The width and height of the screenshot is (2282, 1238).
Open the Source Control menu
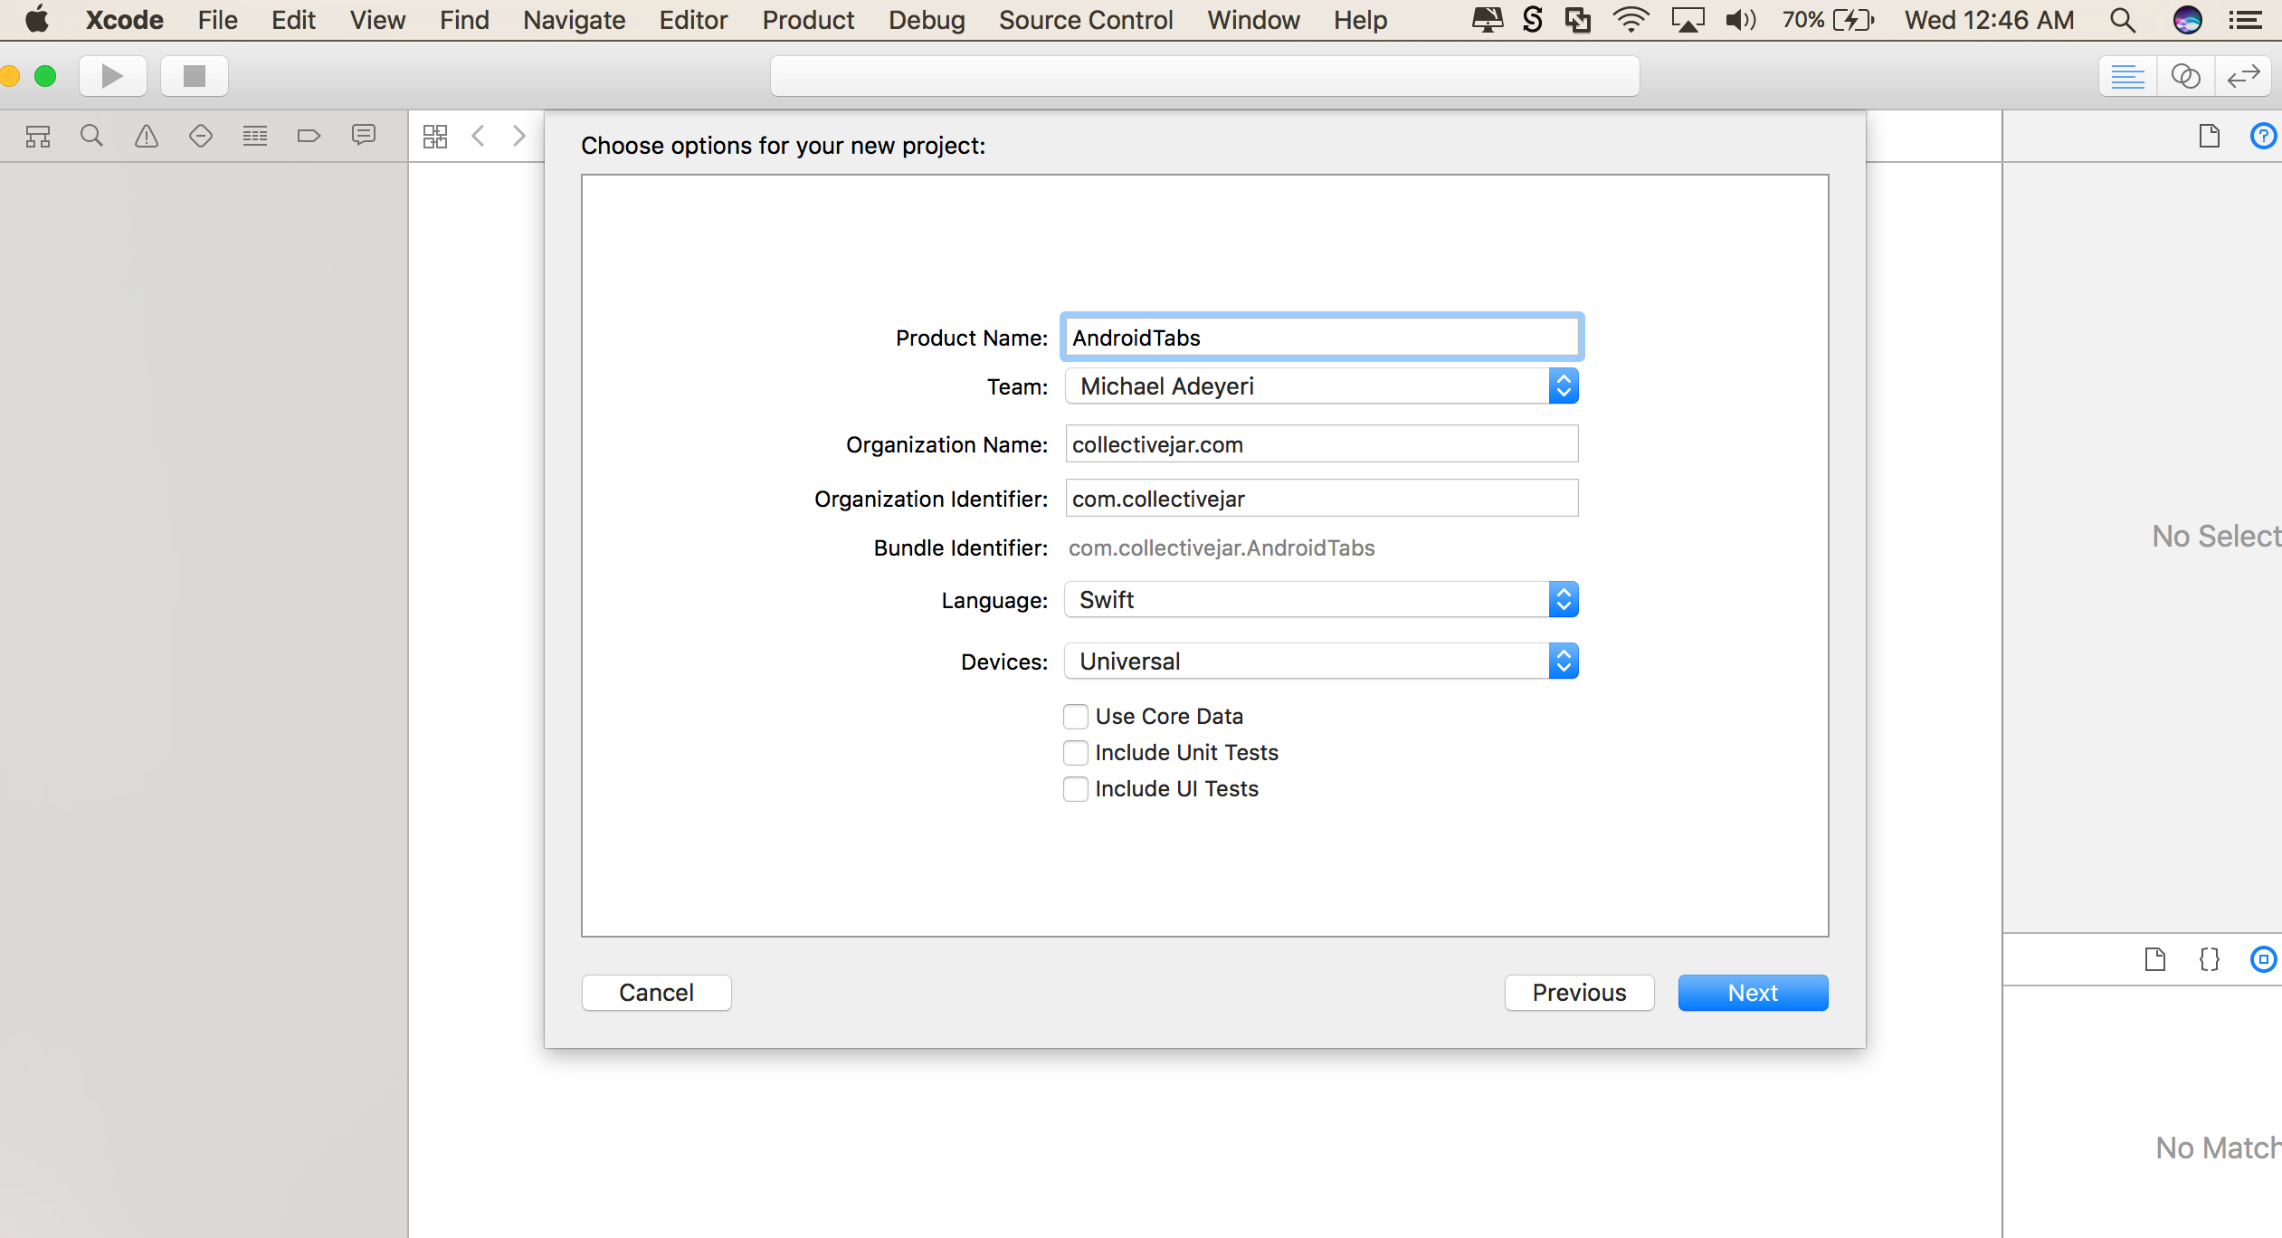click(x=1085, y=20)
